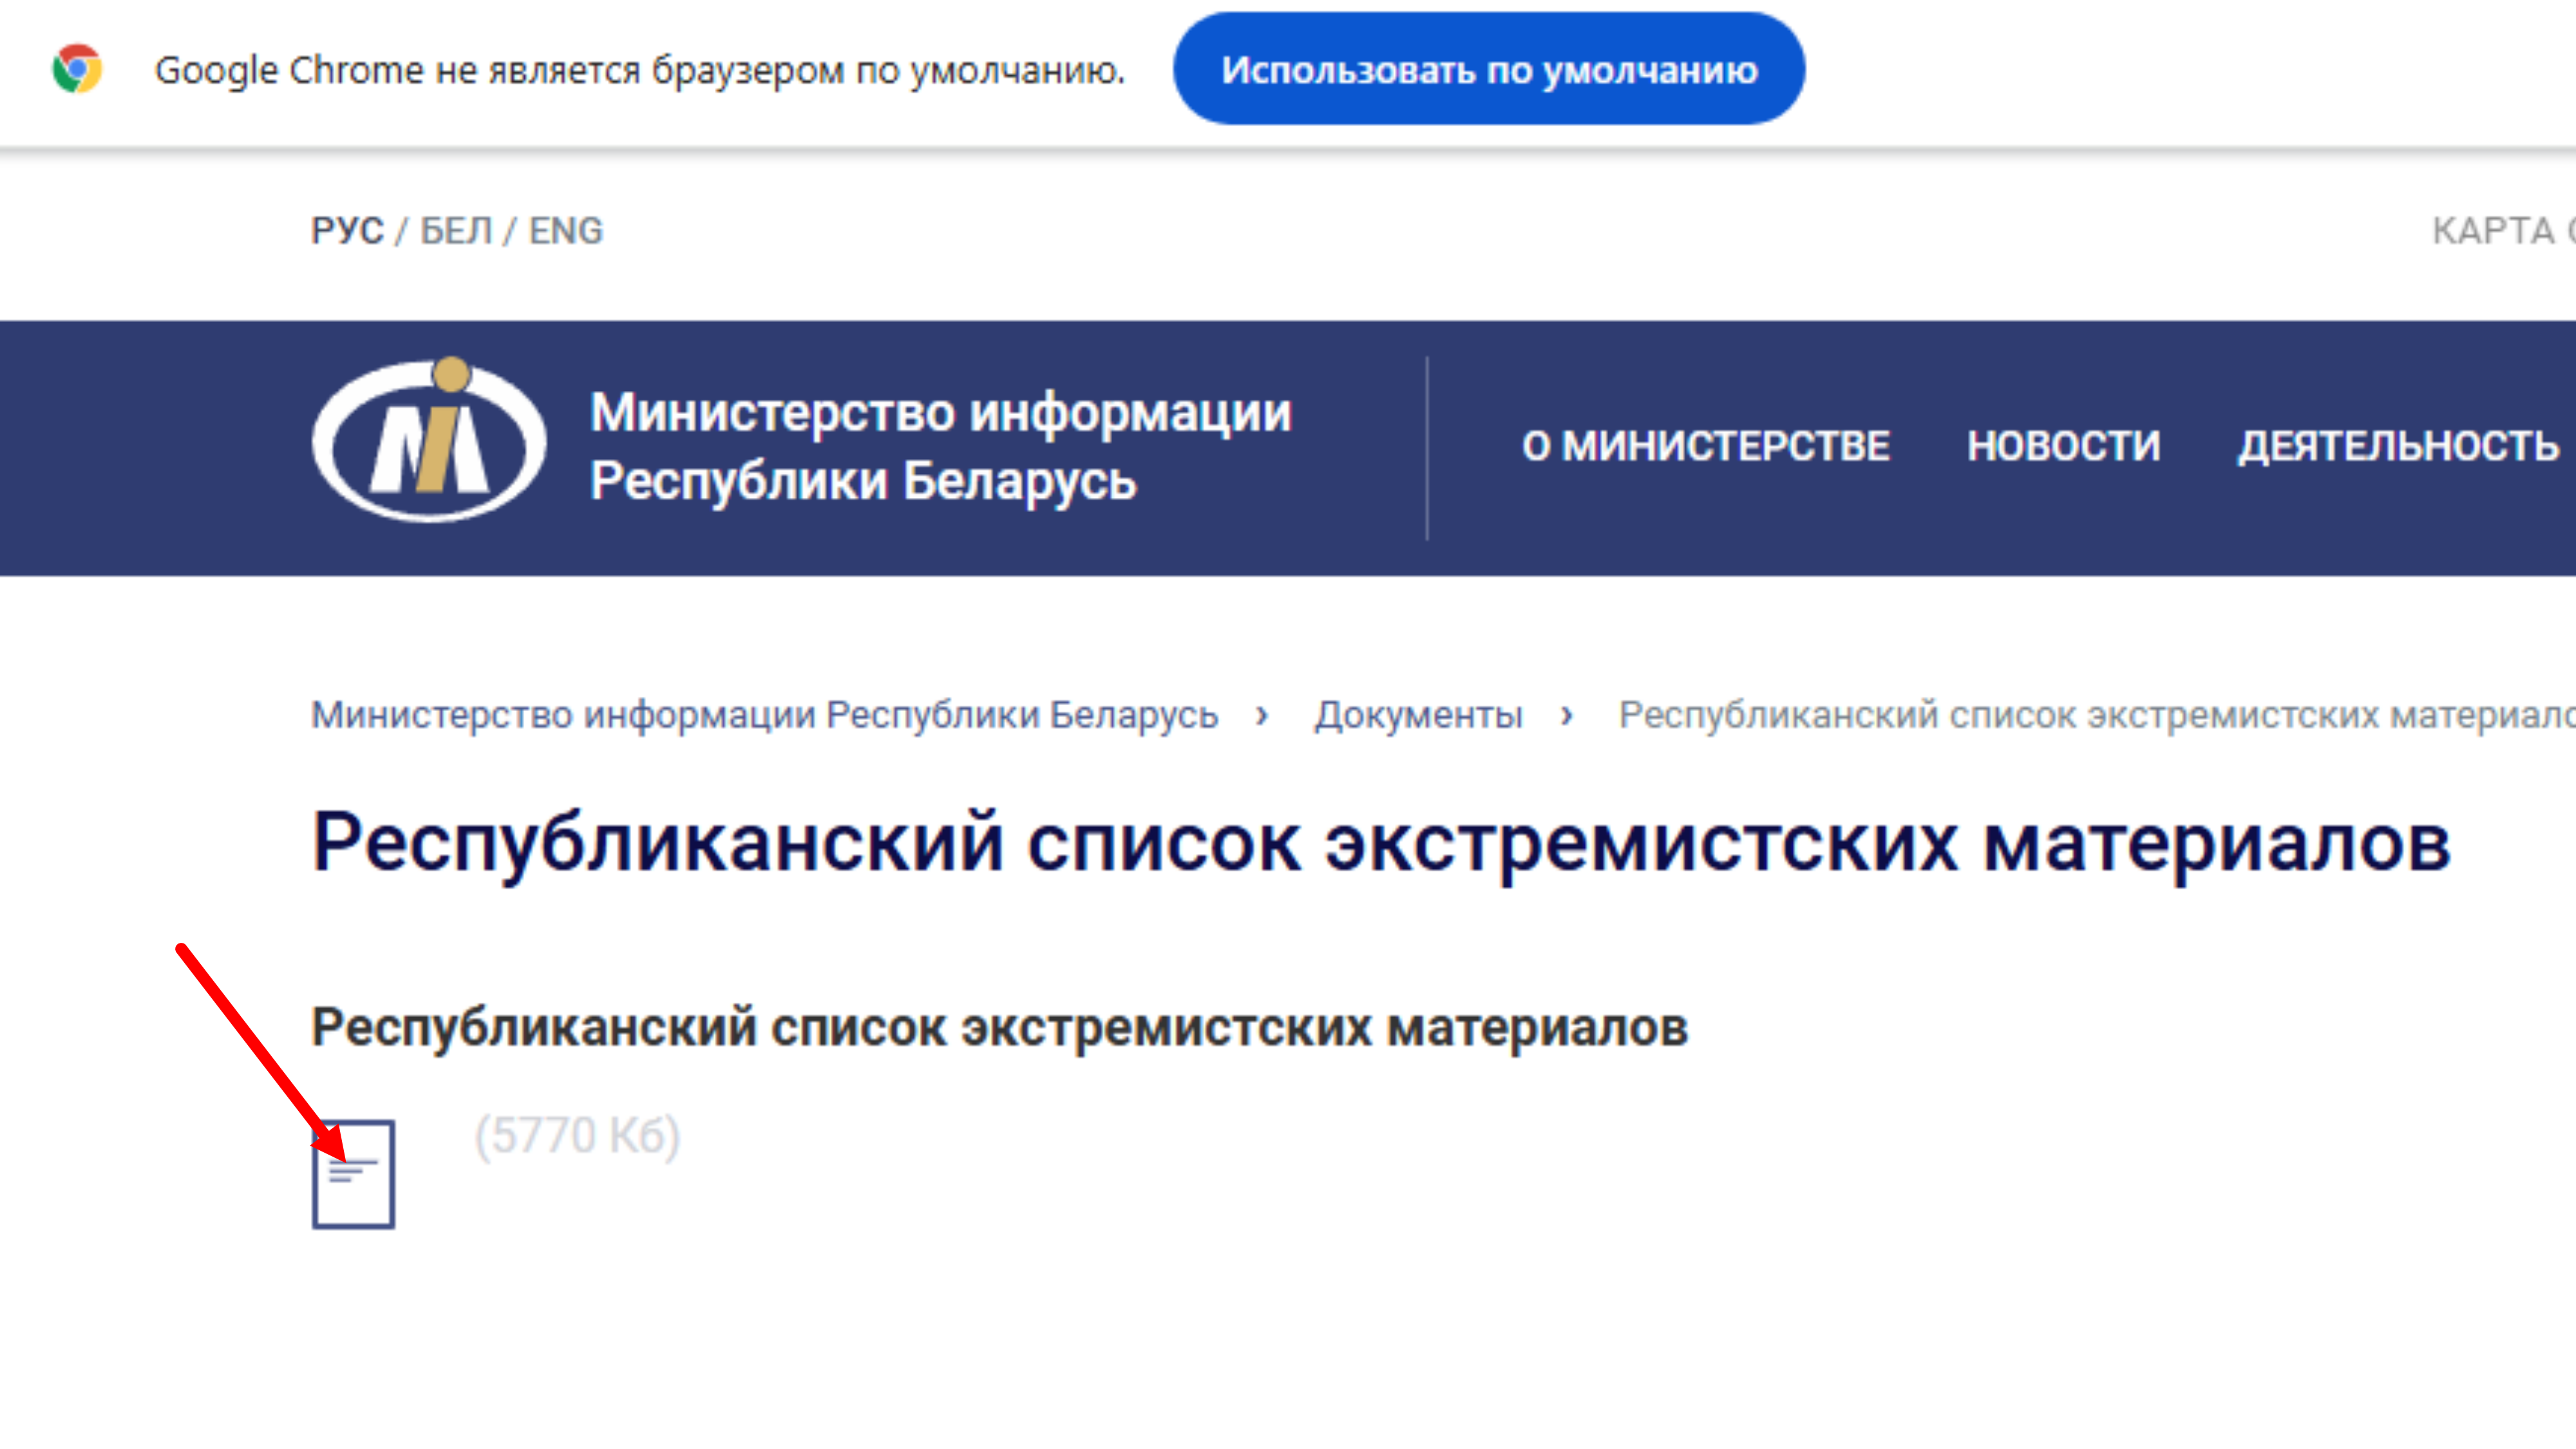This screenshot has height=1449, width=2576.
Task: Click last breadcrumb about extremist materials list
Action: [2095, 715]
